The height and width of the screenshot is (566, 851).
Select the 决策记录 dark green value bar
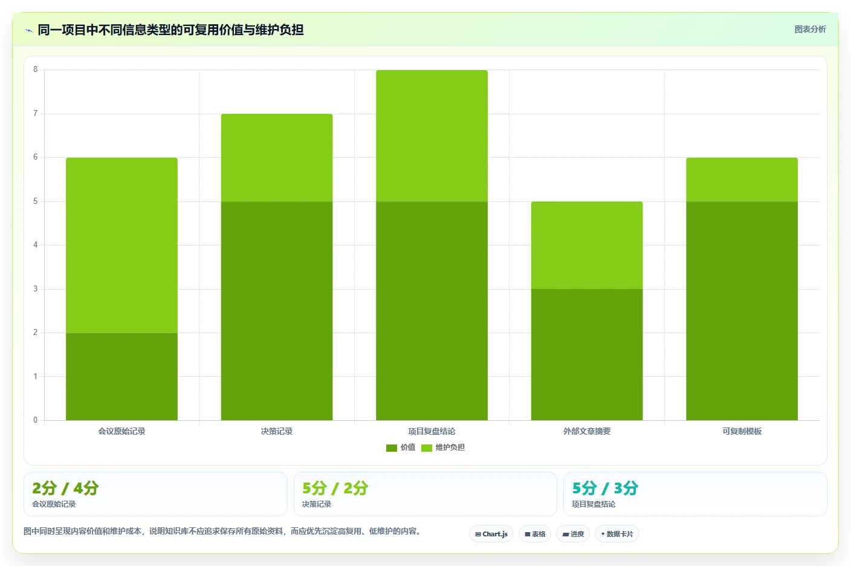(x=277, y=311)
